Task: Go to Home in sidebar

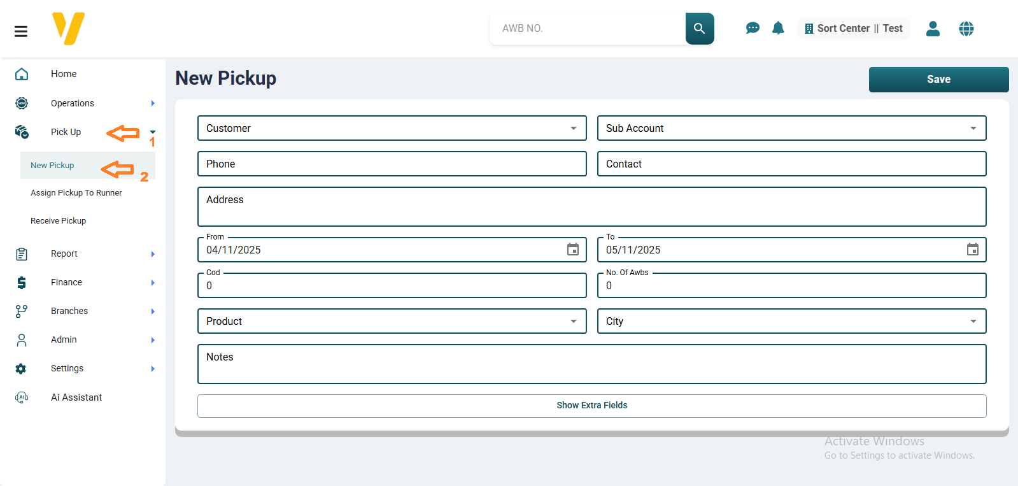Action: (x=64, y=74)
